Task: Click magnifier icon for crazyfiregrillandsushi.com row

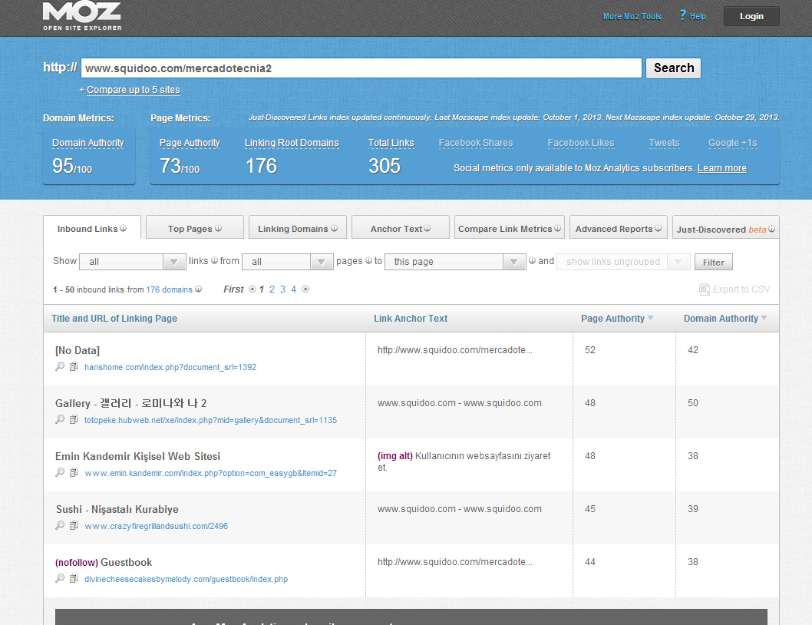Action: (60, 526)
